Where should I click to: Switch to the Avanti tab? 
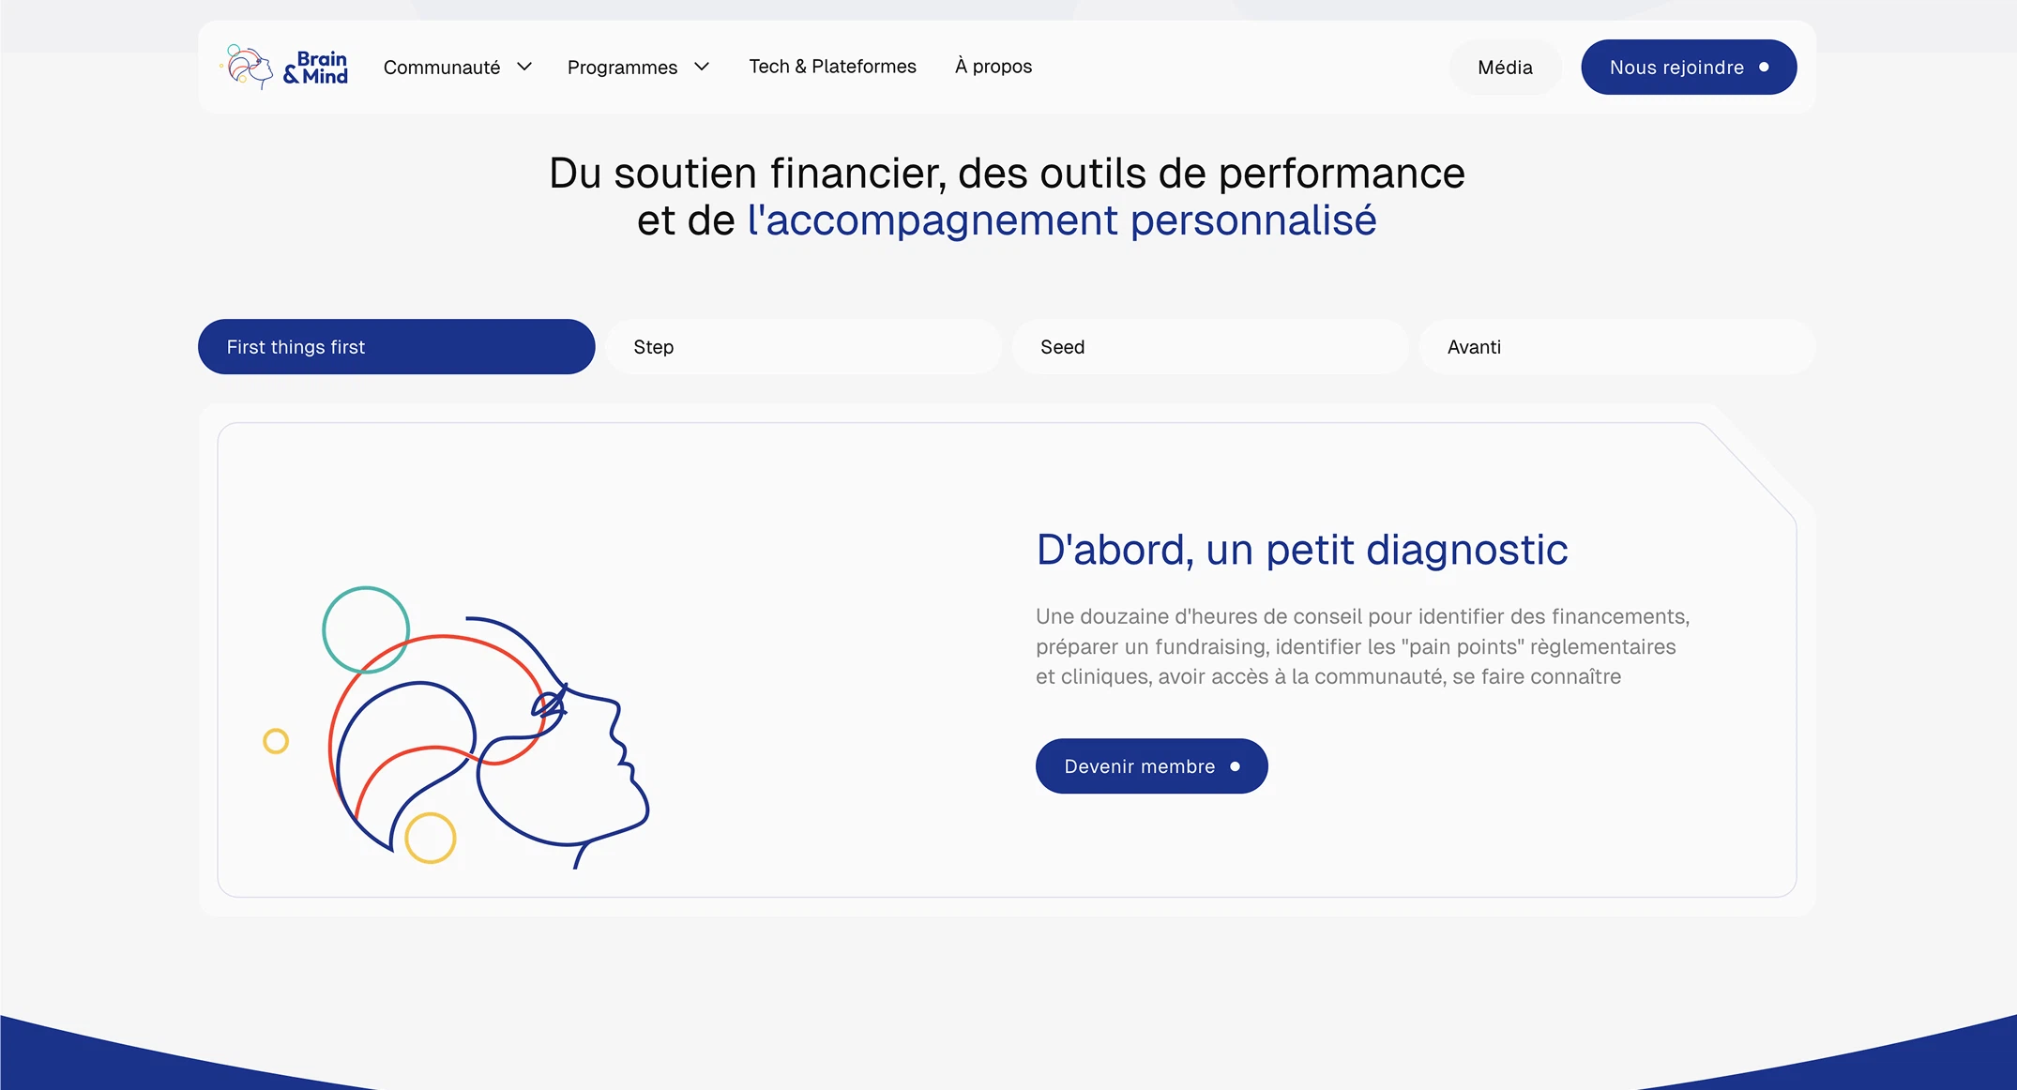1617,347
